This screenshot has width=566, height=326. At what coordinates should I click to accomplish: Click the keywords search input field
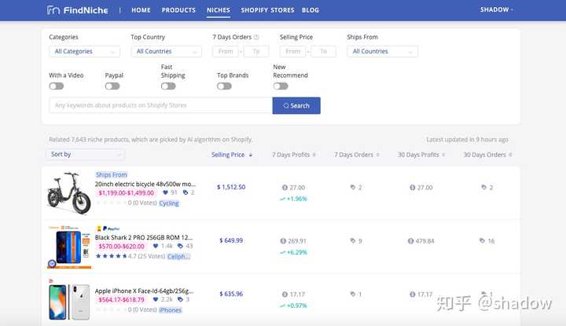click(x=160, y=105)
